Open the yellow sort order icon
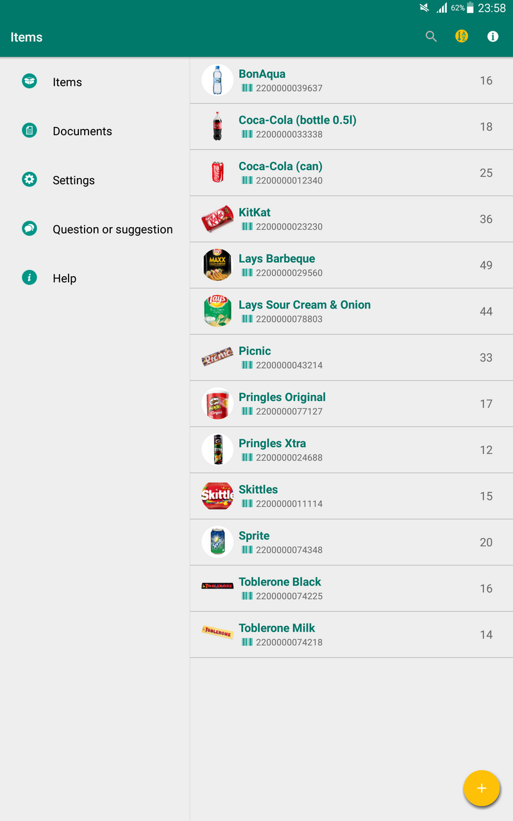The width and height of the screenshot is (513, 821). click(462, 37)
